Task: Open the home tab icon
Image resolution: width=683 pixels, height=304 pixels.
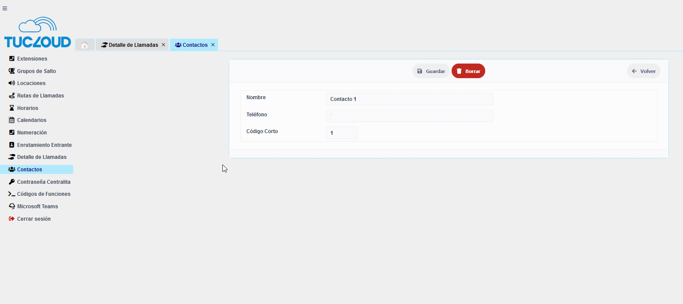Action: [85, 45]
